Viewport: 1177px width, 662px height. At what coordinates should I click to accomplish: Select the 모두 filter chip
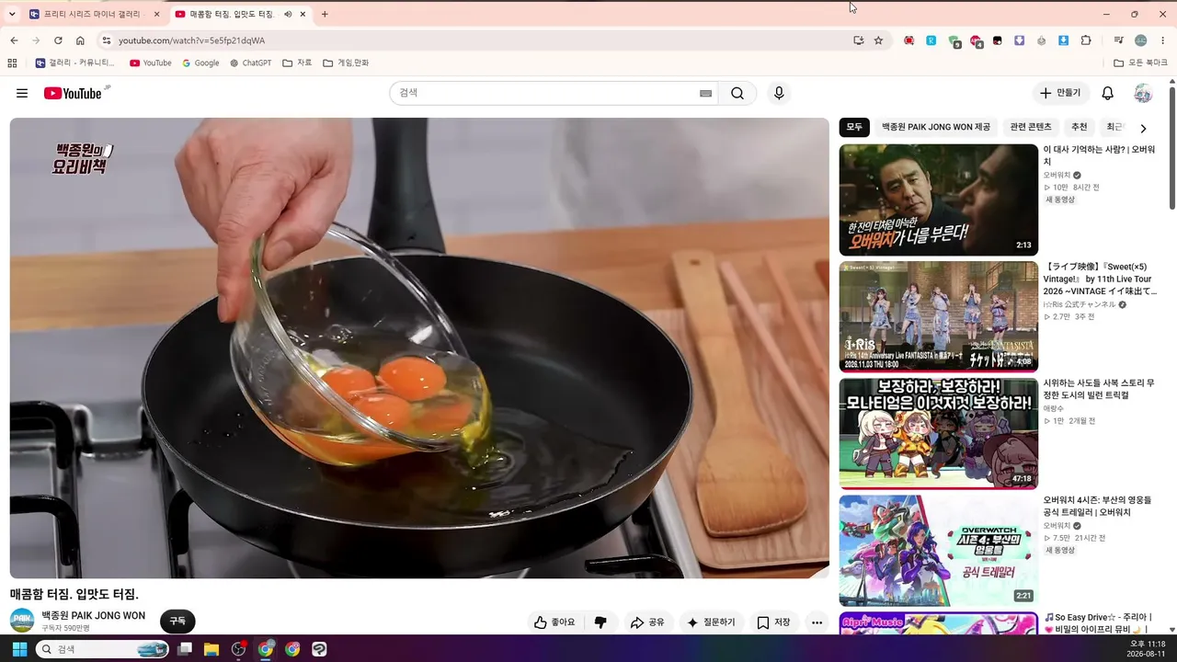pyautogui.click(x=854, y=127)
